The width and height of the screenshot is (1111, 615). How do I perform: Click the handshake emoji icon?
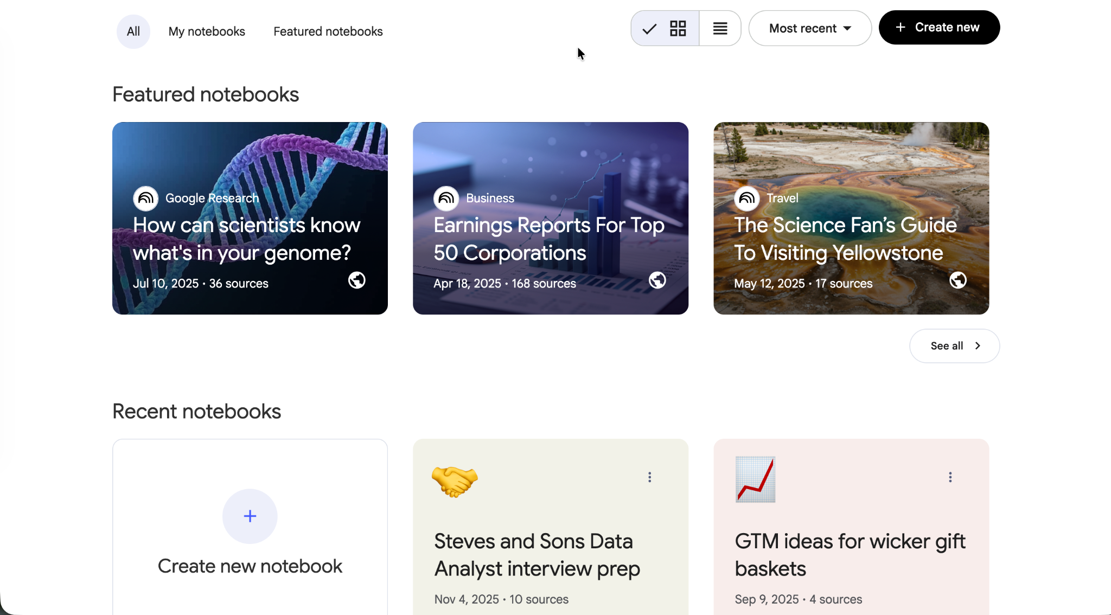pos(455,481)
